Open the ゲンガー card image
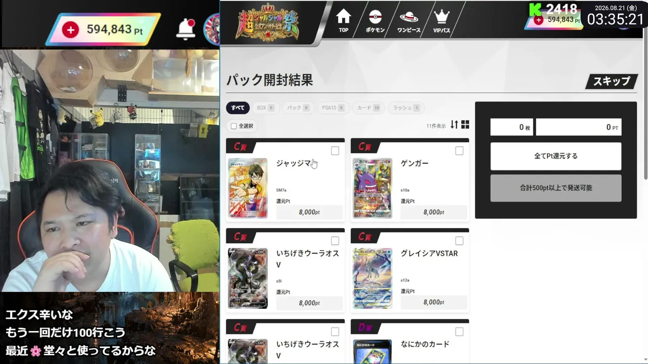648x364 pixels. click(x=372, y=188)
